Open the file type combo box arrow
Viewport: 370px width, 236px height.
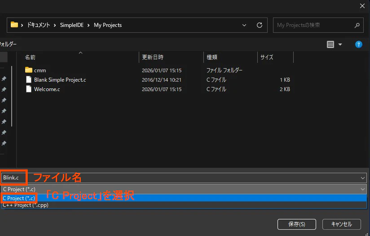pyautogui.click(x=363, y=189)
